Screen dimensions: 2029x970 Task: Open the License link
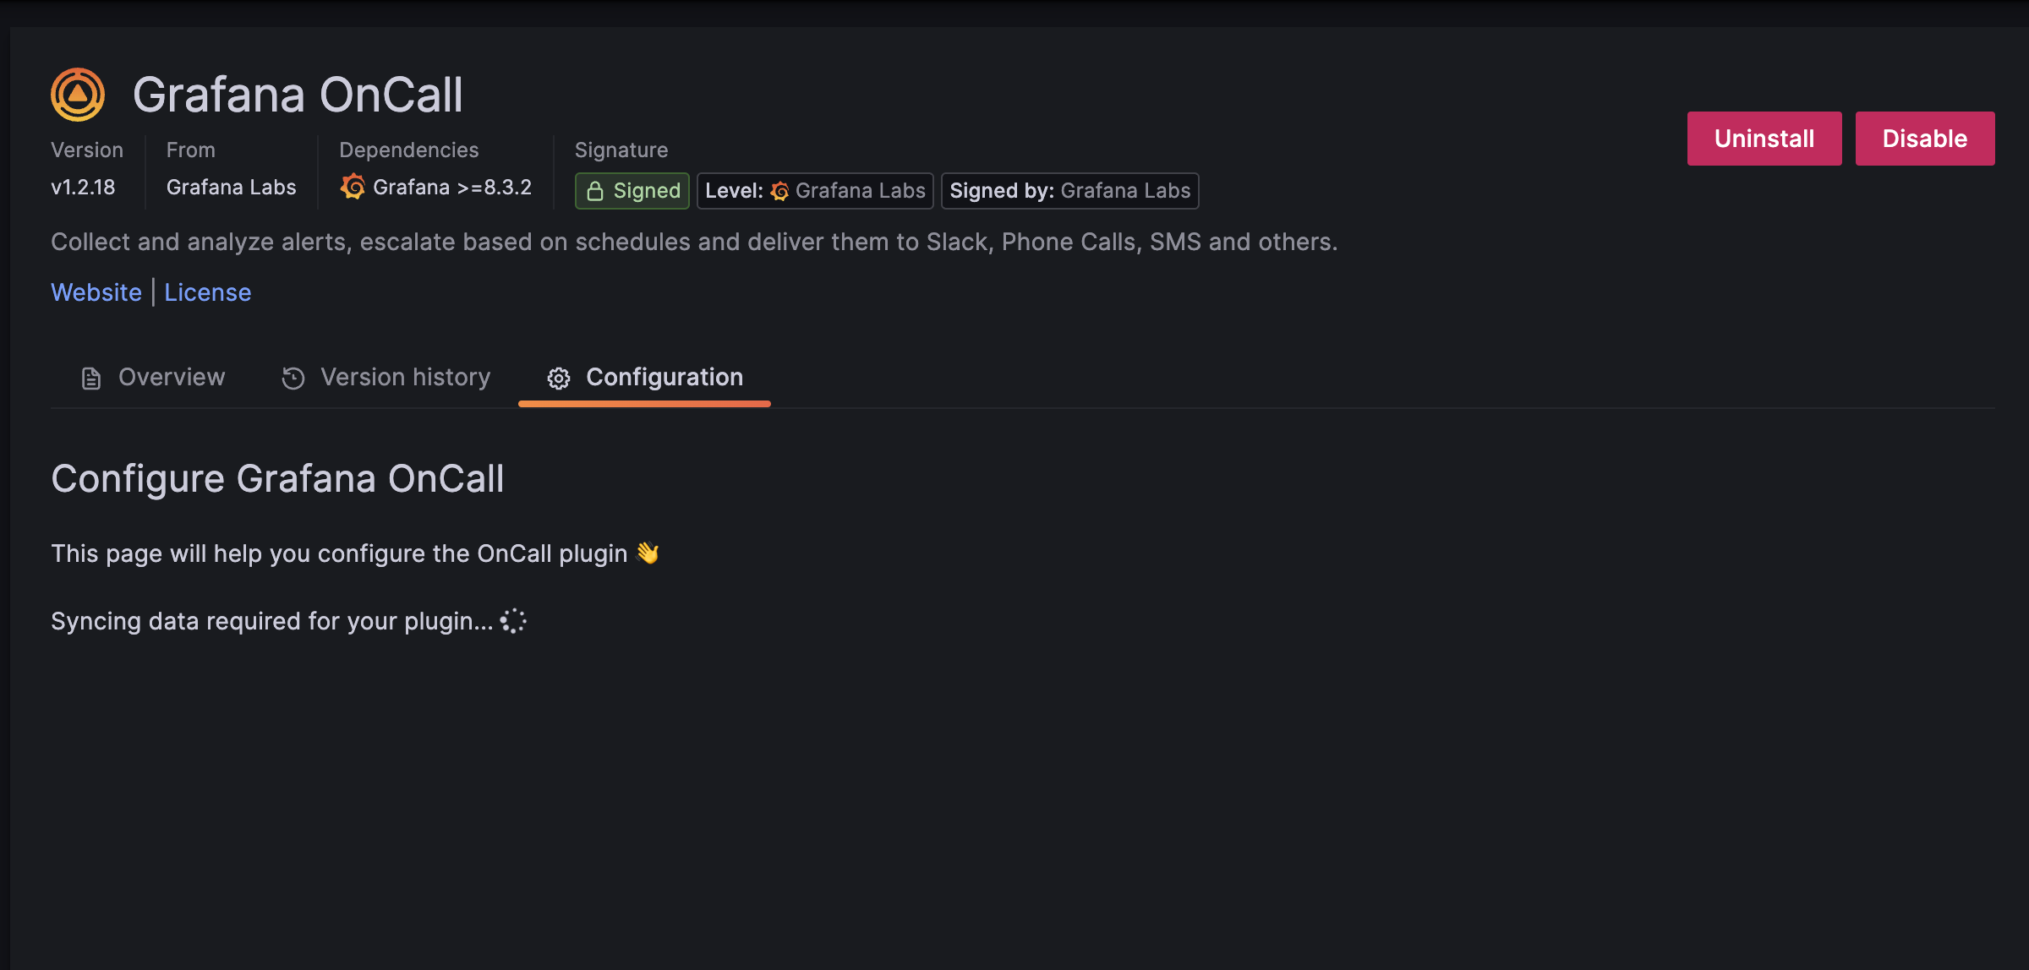[x=207, y=292]
